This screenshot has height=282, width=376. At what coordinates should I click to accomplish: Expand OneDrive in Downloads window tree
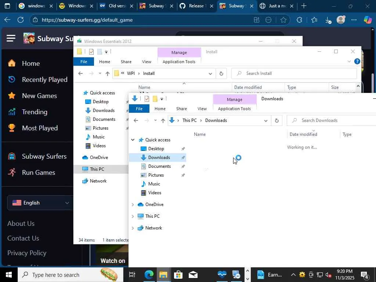133,205
